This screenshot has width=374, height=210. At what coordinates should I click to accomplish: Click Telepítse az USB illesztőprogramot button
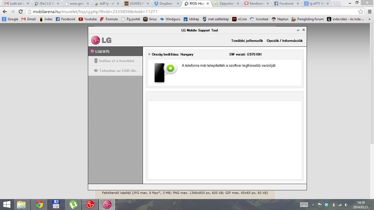click(115, 71)
